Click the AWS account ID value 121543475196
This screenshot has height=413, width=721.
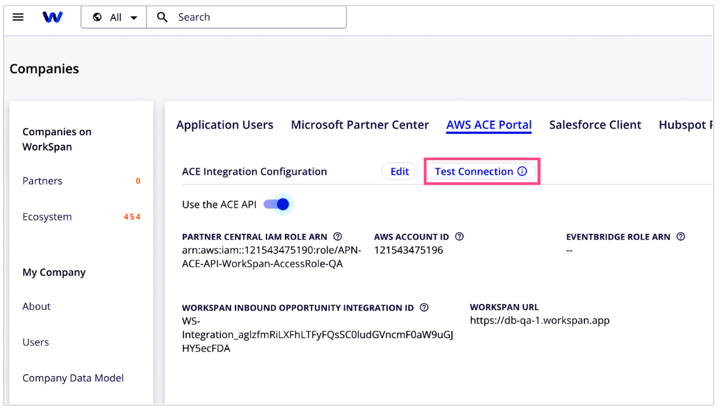pos(408,250)
